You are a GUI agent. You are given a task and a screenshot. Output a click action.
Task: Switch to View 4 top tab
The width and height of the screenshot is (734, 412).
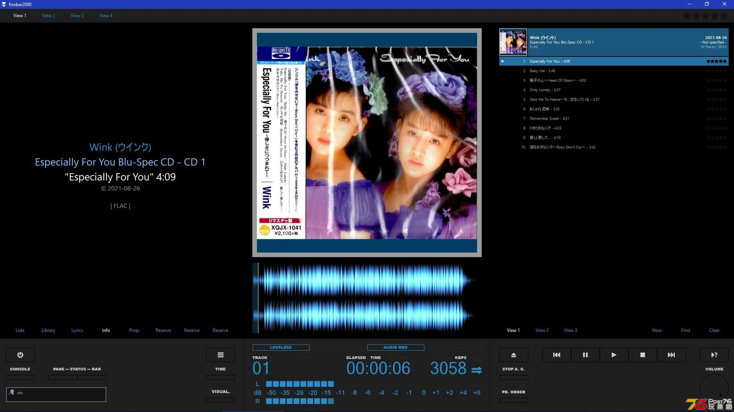click(x=106, y=16)
